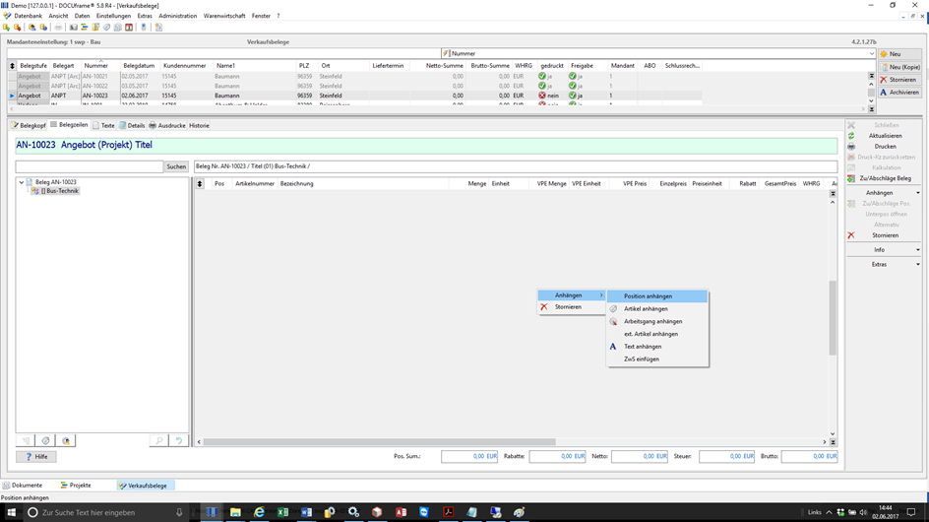Click the search input field left of Suchen
Screen dimensions: 929x522
coord(89,166)
